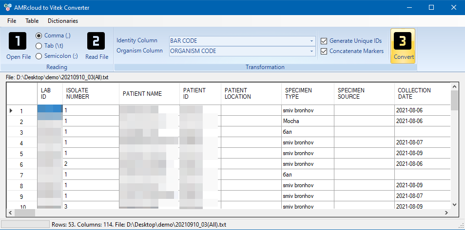
Task: Select row header number 5
Action: [x=22, y=153]
